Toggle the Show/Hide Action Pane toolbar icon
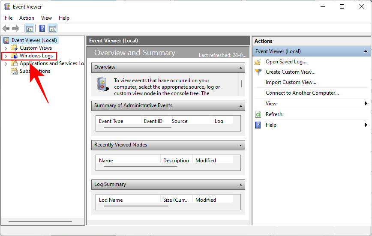This screenshot has height=236, width=372. pos(53,29)
